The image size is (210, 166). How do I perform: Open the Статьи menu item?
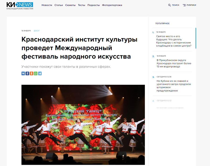(x=59, y=5)
